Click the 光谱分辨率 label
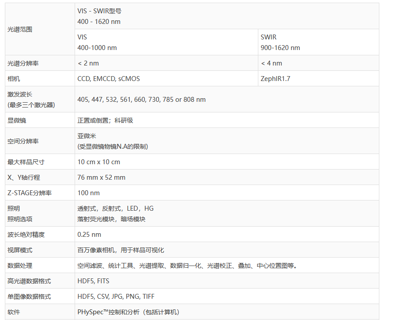The width and height of the screenshot is (397, 320). click(x=23, y=63)
